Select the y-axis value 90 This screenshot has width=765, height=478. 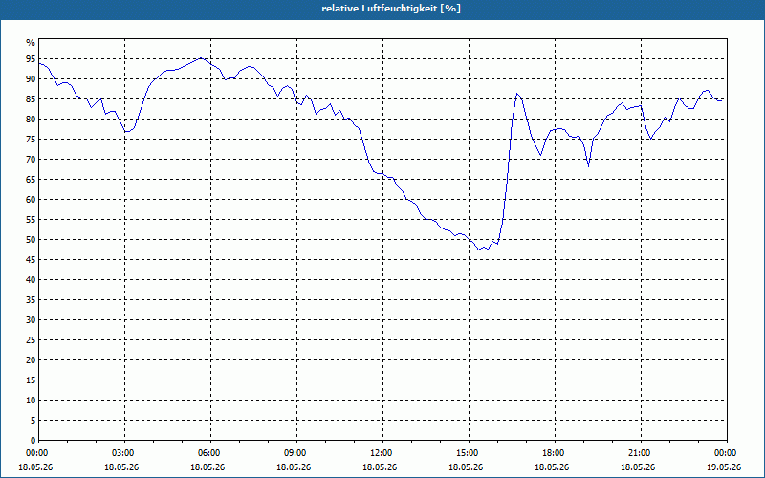click(31, 79)
